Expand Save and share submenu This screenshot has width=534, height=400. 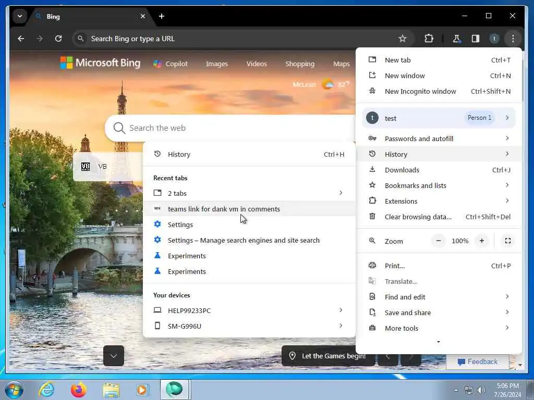click(x=439, y=312)
